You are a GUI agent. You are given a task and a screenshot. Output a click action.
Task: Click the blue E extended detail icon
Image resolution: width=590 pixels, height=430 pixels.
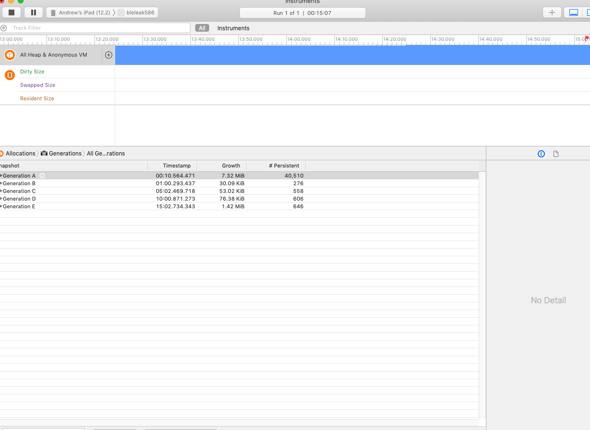point(541,154)
